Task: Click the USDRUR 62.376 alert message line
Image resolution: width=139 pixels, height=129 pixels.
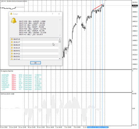Action: [x=32, y=31]
